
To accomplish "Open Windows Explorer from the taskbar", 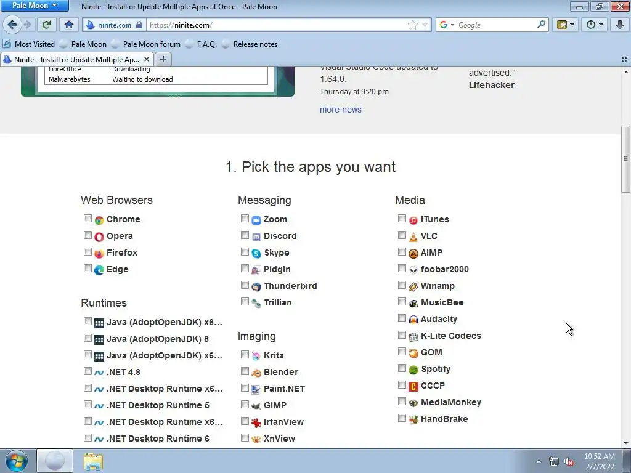I will (x=94, y=461).
